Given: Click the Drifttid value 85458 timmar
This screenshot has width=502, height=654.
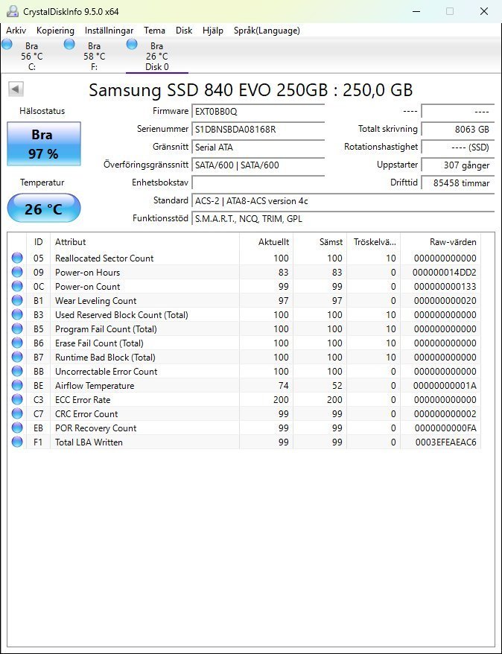Looking at the screenshot, I should click(x=458, y=182).
